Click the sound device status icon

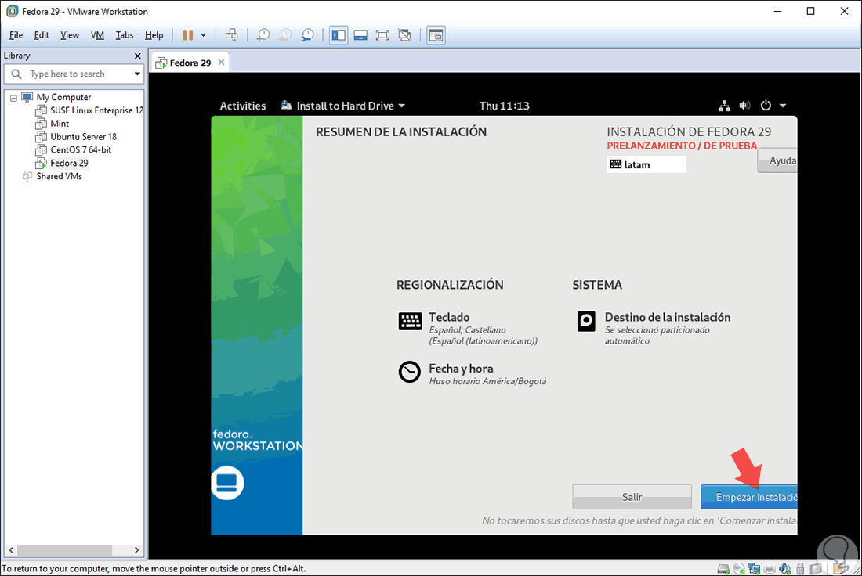[x=785, y=568]
